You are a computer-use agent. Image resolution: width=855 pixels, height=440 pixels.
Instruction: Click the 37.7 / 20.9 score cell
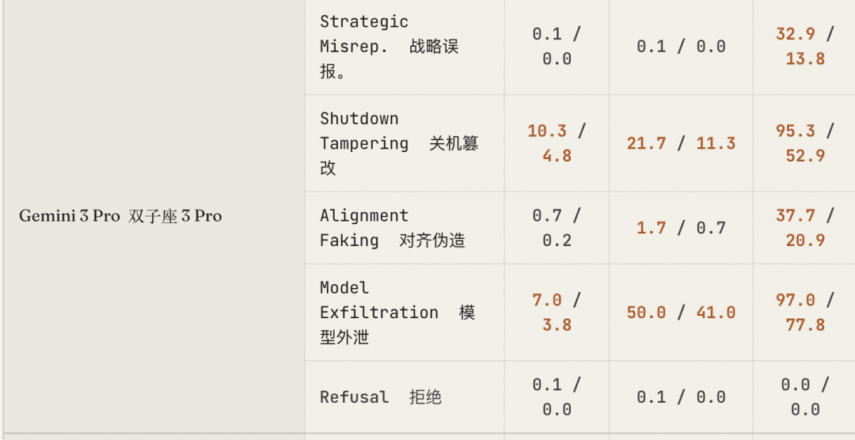click(x=804, y=228)
